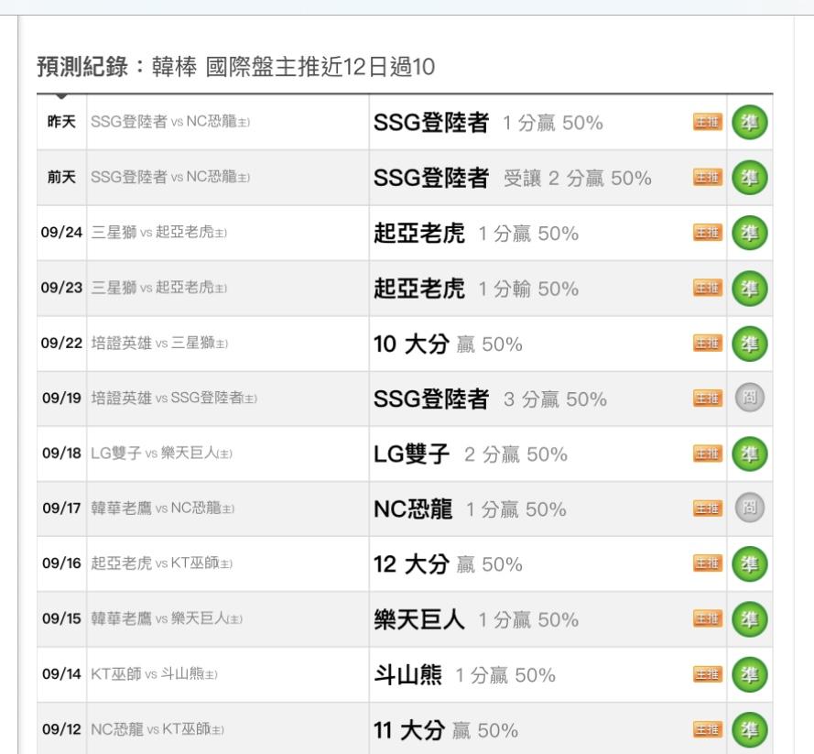Click the 09/22 date cell
The width and height of the screenshot is (814, 754).
[61, 344]
